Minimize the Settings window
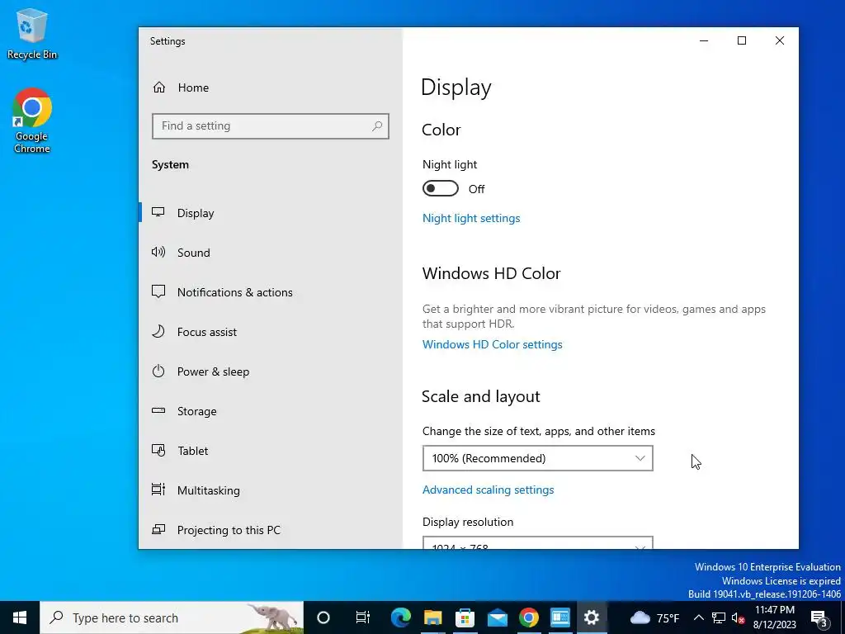The image size is (845, 634). click(704, 41)
